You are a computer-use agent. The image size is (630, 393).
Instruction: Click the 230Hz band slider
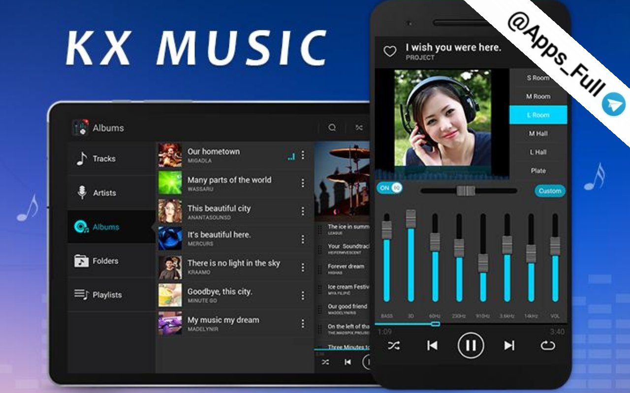pos(459,257)
